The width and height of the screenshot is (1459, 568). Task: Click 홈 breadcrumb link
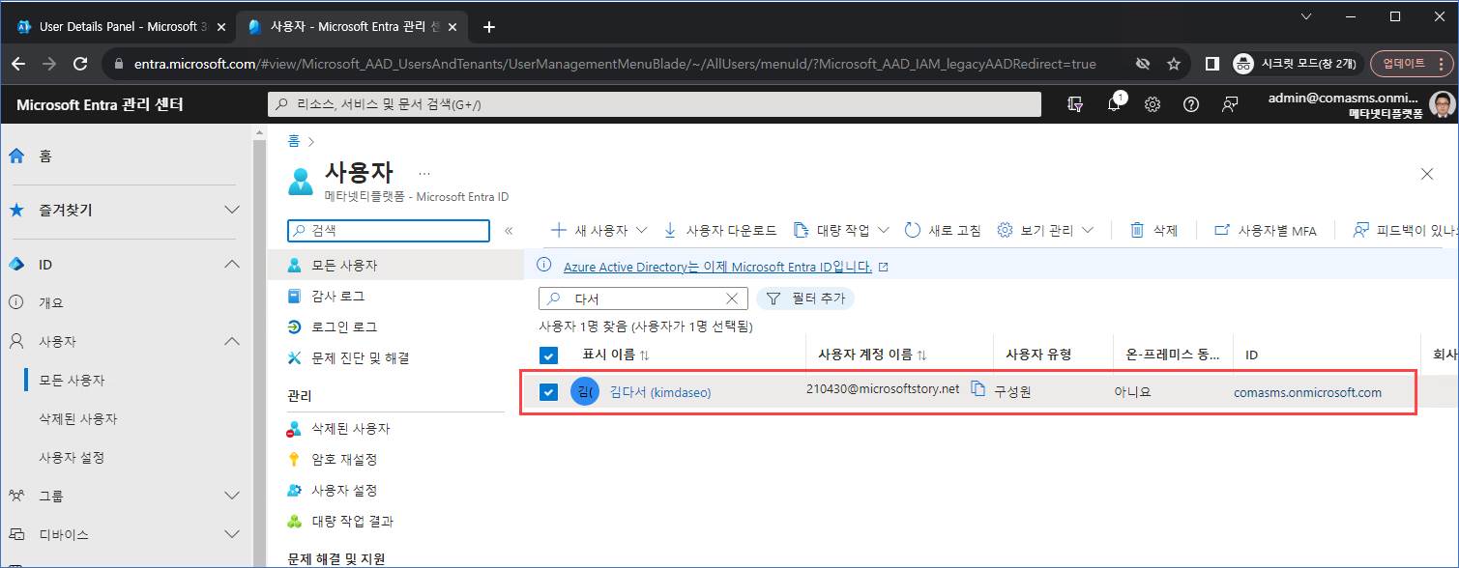[x=293, y=140]
